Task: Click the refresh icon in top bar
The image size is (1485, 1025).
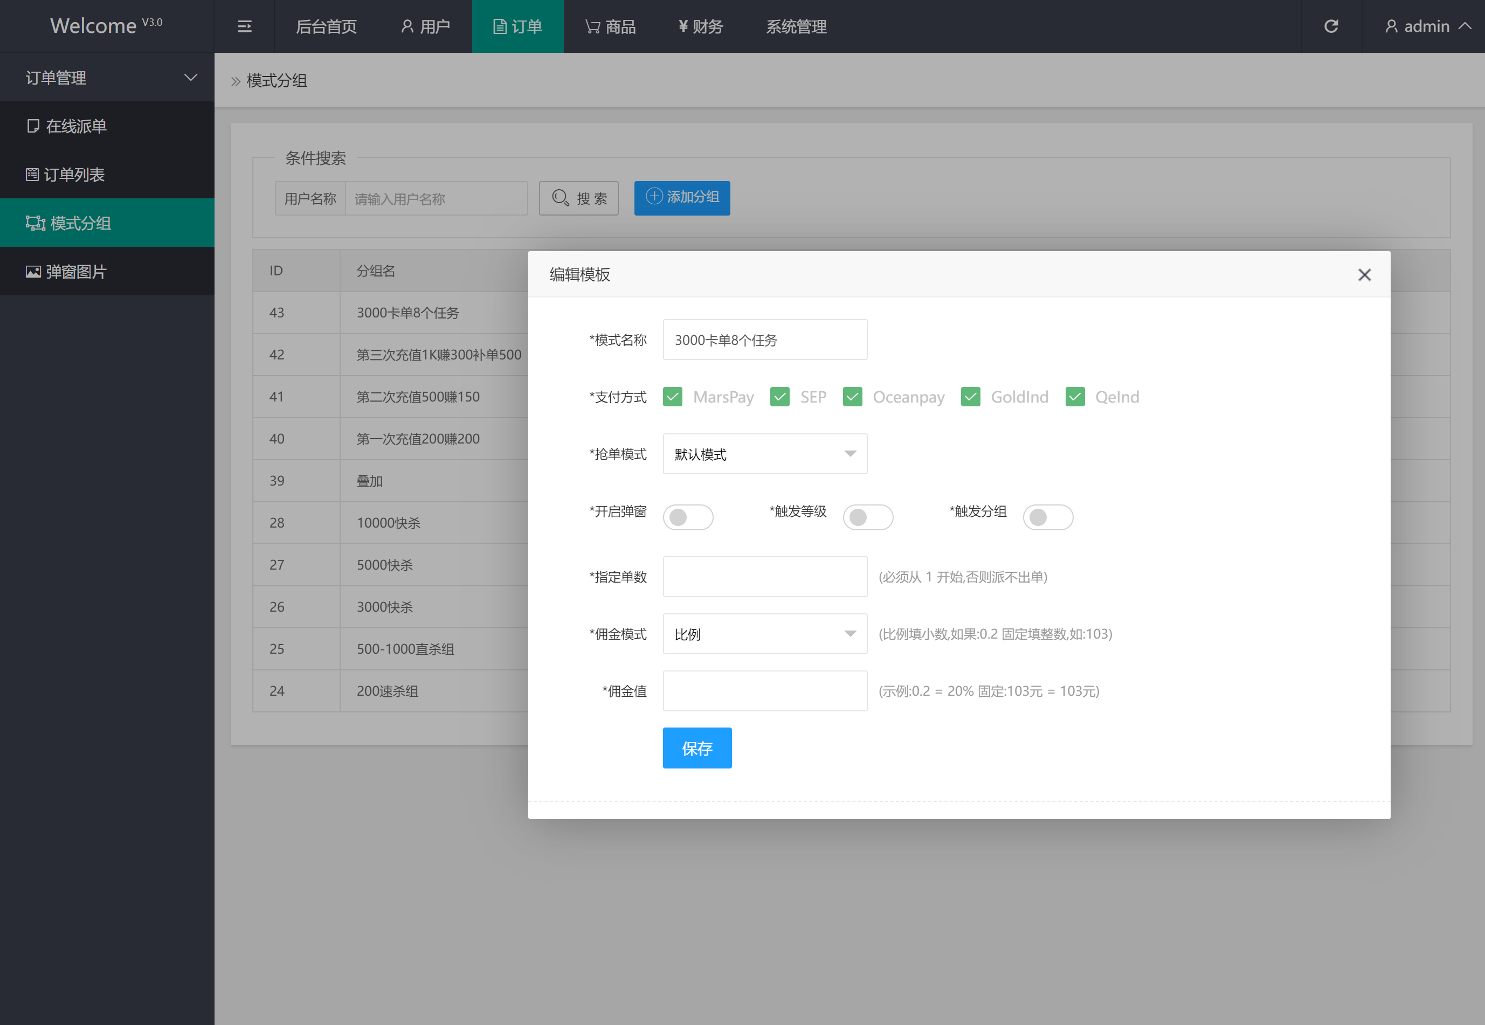Action: pyautogui.click(x=1331, y=26)
